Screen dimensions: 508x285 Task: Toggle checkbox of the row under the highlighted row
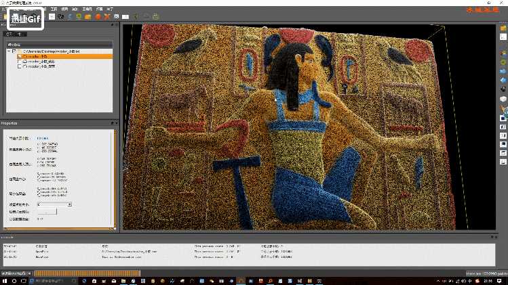point(20,62)
